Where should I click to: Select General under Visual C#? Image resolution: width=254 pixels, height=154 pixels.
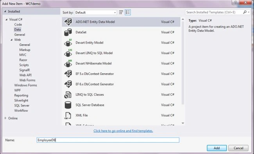coord(20,34)
